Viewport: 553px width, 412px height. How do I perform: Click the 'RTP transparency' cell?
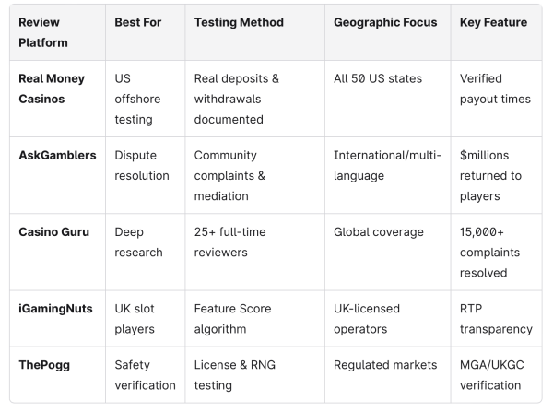(x=496, y=319)
